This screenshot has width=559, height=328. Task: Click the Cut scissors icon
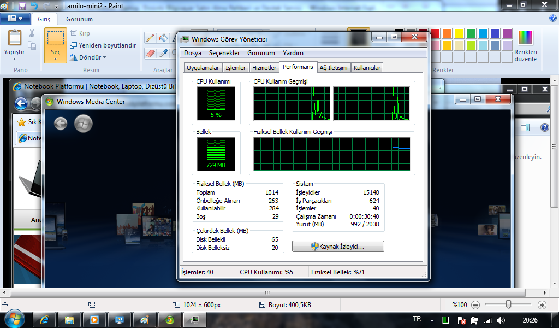point(32,33)
